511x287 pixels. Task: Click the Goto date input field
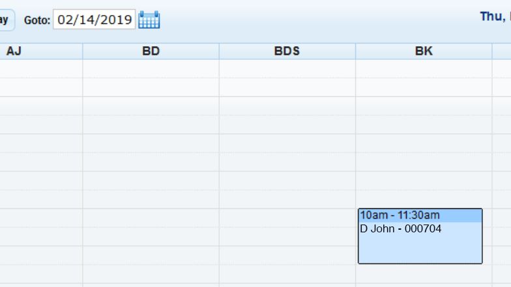click(x=94, y=20)
